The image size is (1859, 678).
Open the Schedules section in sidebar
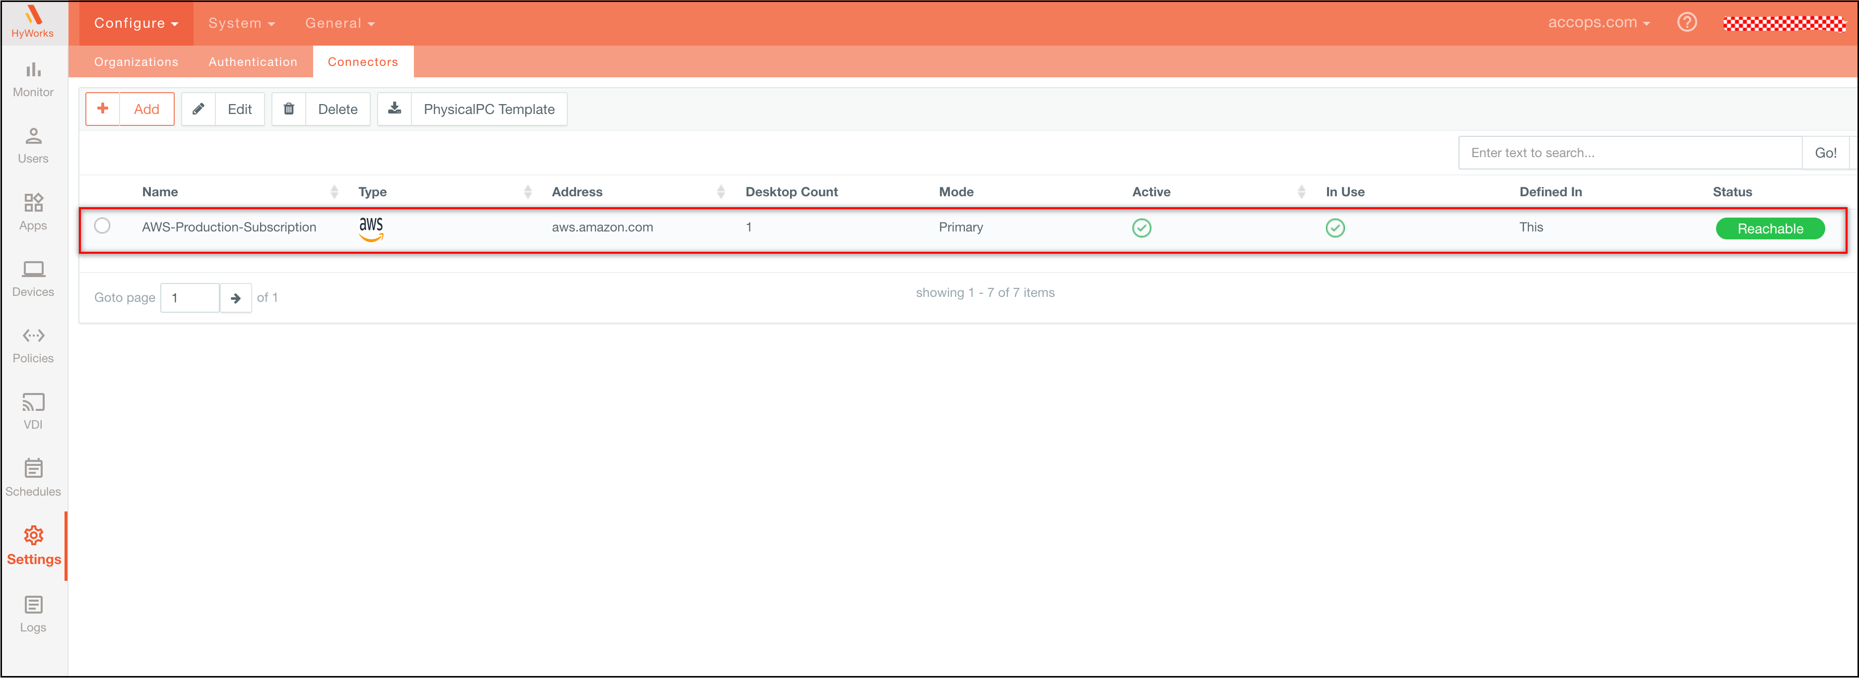[33, 478]
